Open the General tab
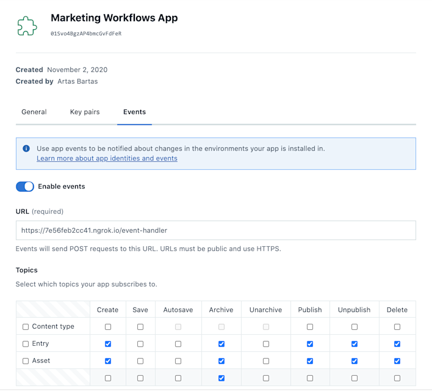Screen dimensions: 432x391 pyautogui.click(x=34, y=112)
